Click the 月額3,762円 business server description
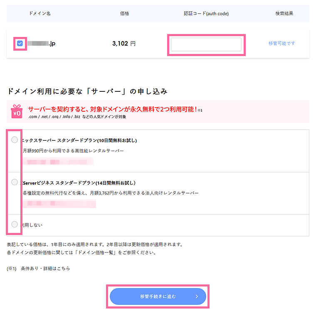The image size is (316, 311). coord(111,193)
